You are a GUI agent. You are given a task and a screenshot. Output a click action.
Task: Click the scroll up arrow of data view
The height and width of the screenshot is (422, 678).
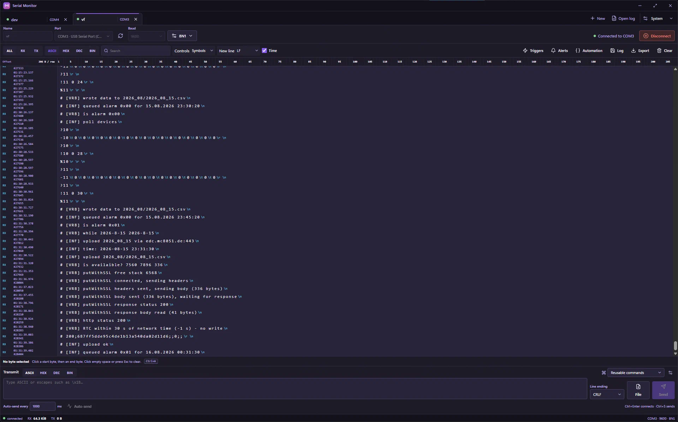(675, 69)
